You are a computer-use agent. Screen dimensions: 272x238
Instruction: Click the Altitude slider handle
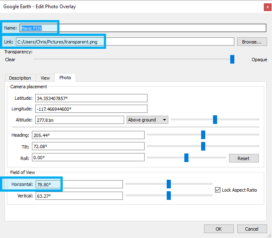pyautogui.click(x=215, y=119)
